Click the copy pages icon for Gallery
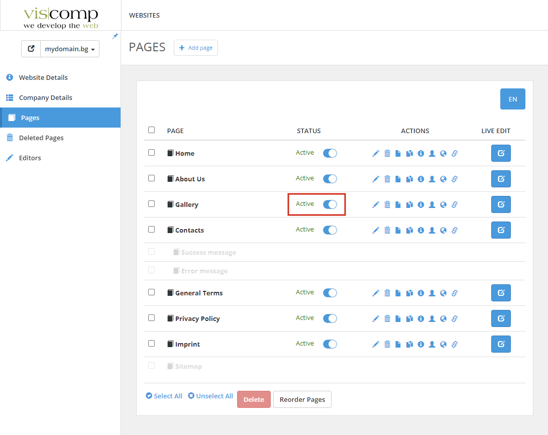 (409, 205)
